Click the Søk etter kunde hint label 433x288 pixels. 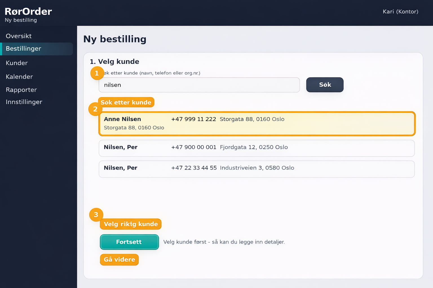[x=126, y=102]
